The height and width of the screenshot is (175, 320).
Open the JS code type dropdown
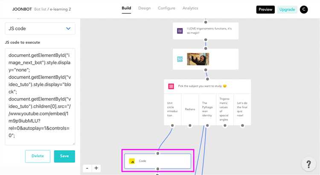click(x=40, y=28)
